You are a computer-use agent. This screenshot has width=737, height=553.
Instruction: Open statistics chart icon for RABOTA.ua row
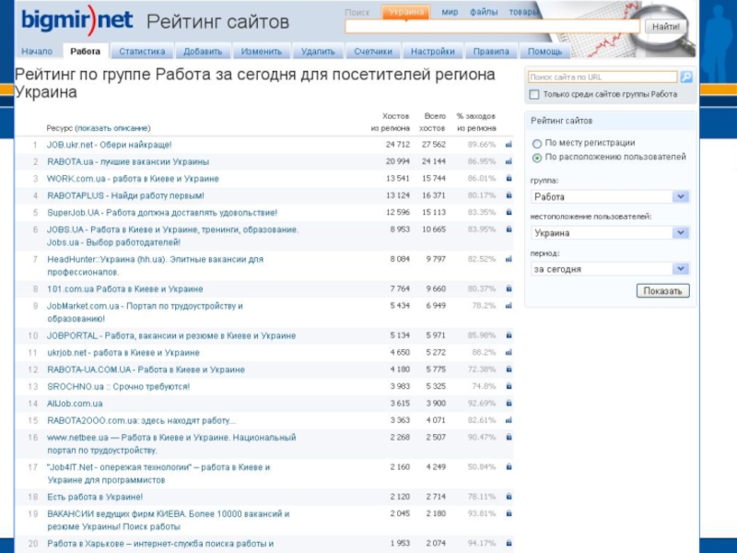click(509, 162)
